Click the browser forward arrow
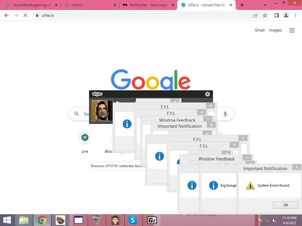Viewport: 302px width, 226px height. click(x=16, y=15)
